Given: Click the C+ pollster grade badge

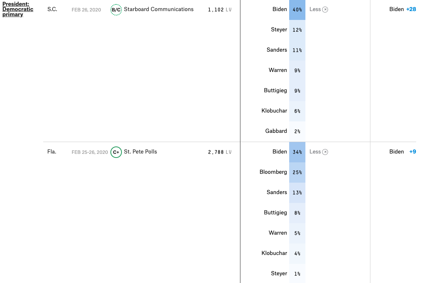Looking at the screenshot, I should coord(116,152).
